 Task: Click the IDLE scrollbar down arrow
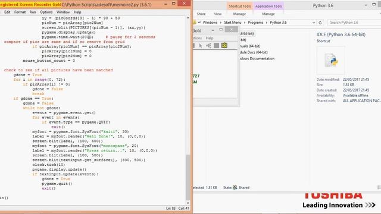[x=188, y=203]
